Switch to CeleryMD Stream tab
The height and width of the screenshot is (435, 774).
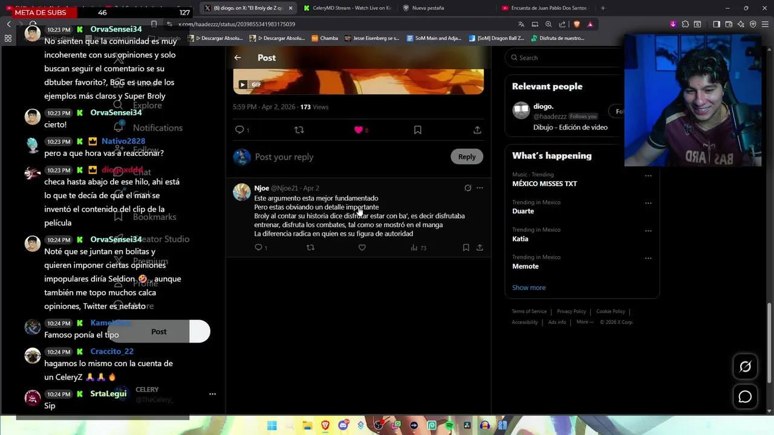(x=348, y=8)
